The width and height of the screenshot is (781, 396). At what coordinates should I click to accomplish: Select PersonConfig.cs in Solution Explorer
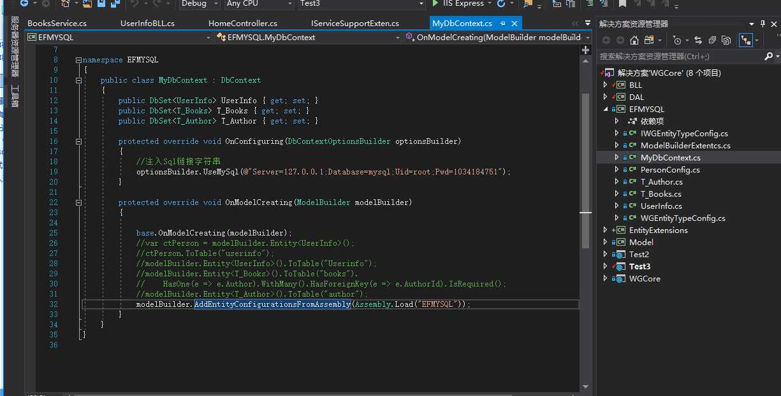(x=670, y=170)
